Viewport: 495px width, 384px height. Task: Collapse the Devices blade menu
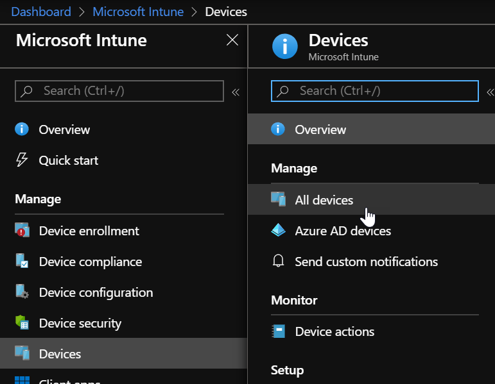(x=490, y=92)
